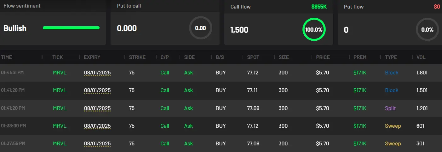The width and height of the screenshot is (442, 152).
Task: Click the TYPE column header
Action: pos(391,57)
